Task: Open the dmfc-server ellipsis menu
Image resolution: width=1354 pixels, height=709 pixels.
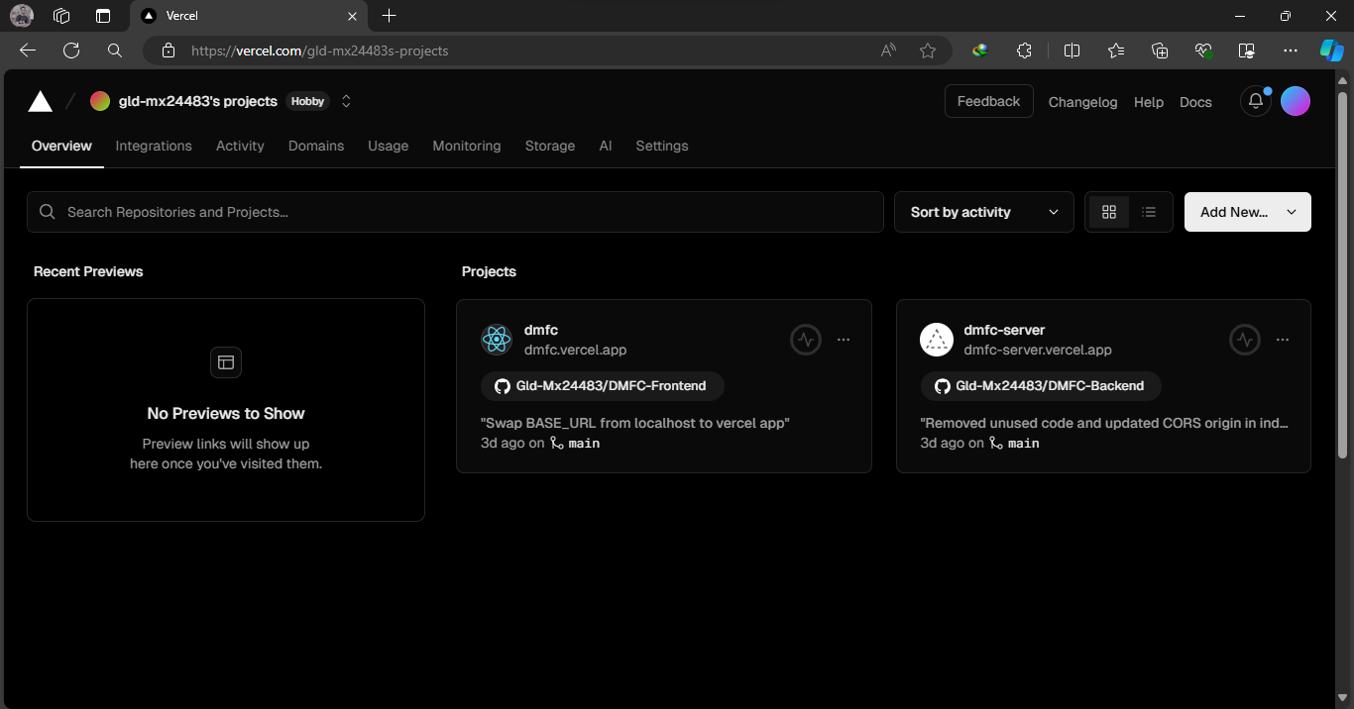Action: pyautogui.click(x=1283, y=339)
